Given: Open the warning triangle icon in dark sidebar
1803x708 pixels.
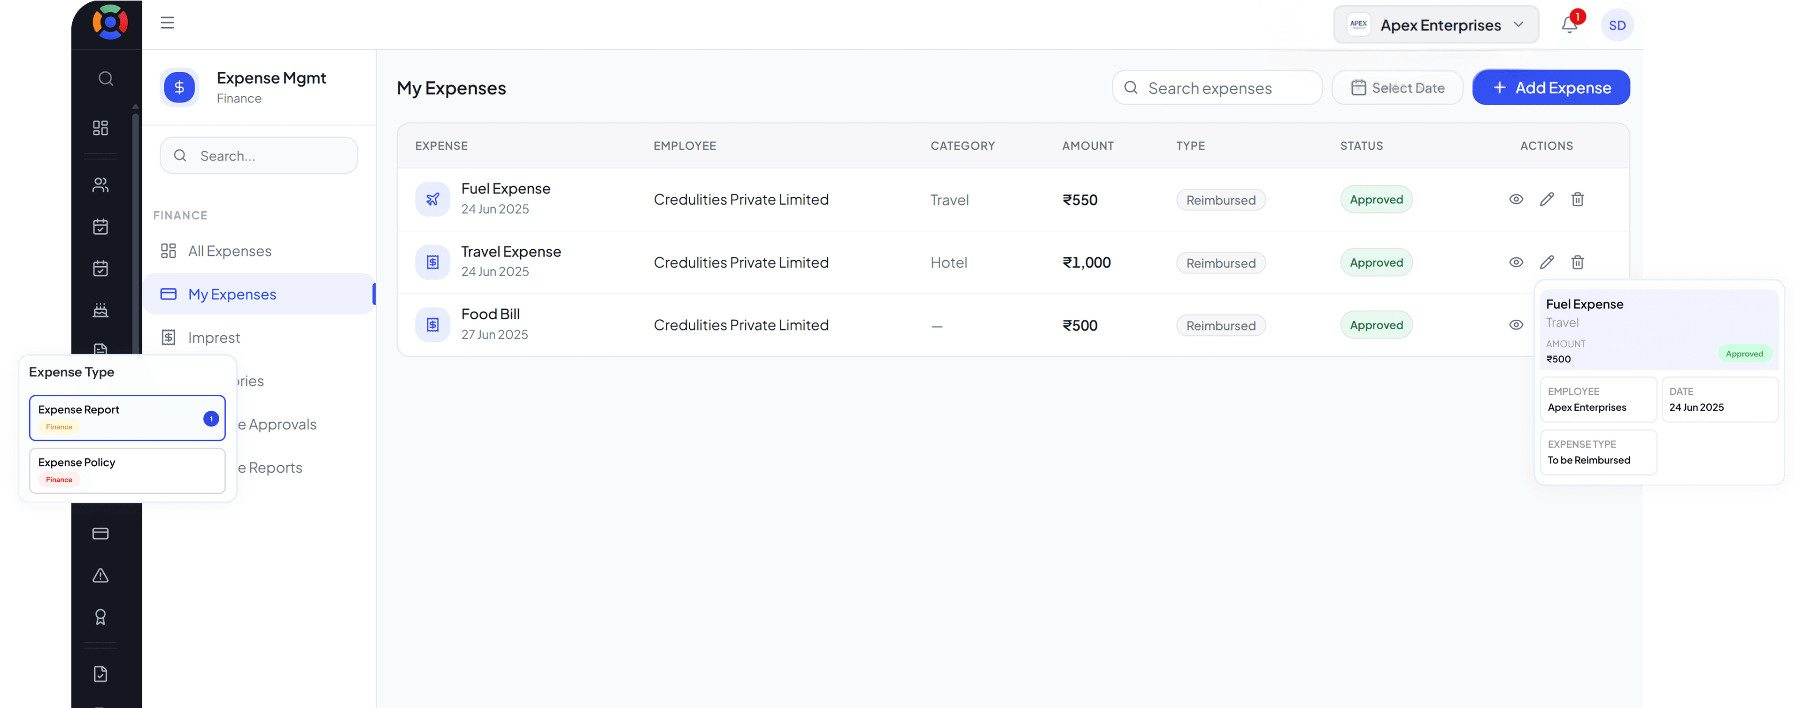Looking at the screenshot, I should click(x=100, y=575).
